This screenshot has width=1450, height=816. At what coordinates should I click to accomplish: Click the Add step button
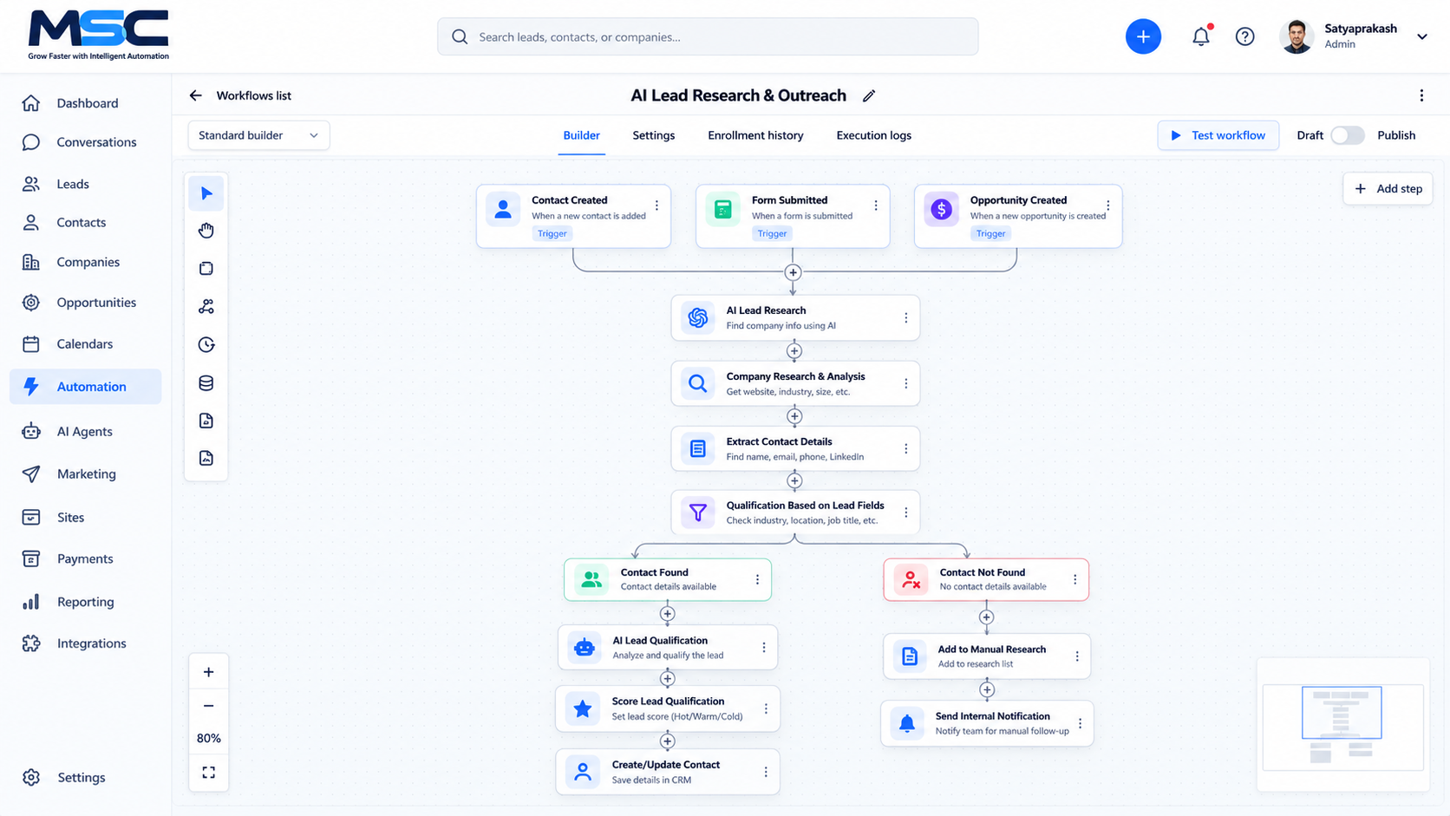point(1388,188)
